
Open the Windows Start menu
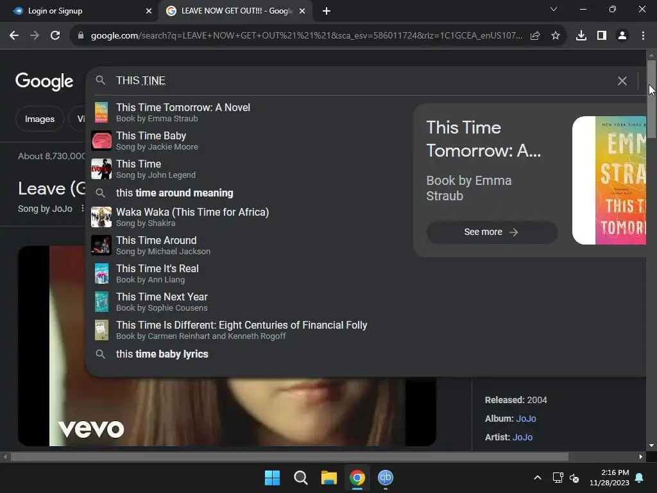pos(272,478)
